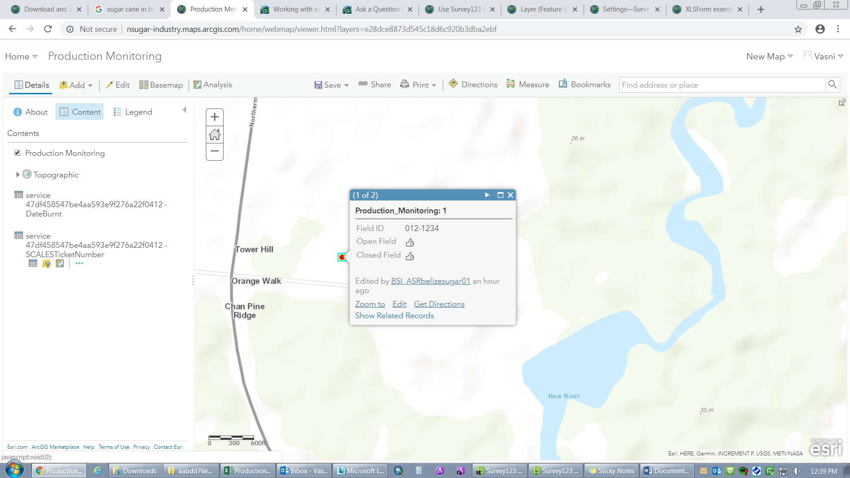Image resolution: width=850 pixels, height=478 pixels.
Task: Open the Print dropdown
Action: point(419,85)
